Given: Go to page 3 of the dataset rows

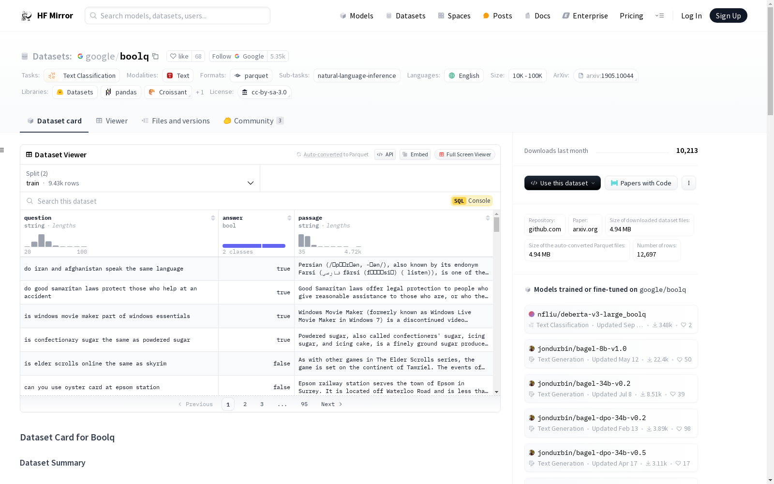Looking at the screenshot, I should click(262, 404).
